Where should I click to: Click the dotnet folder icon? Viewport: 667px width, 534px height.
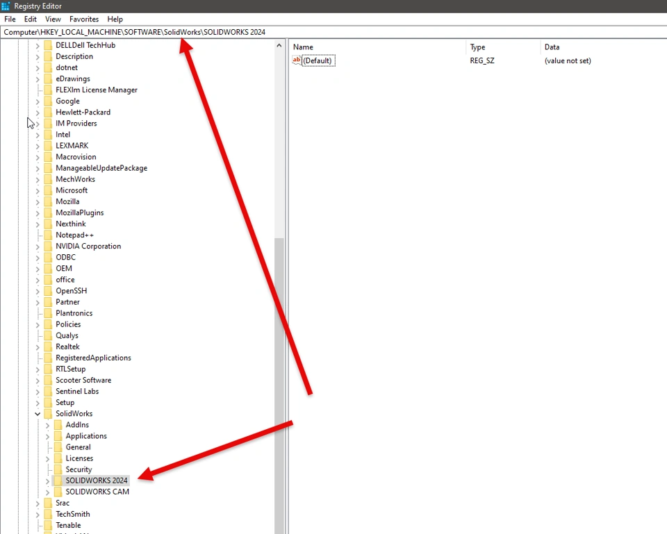(48, 67)
